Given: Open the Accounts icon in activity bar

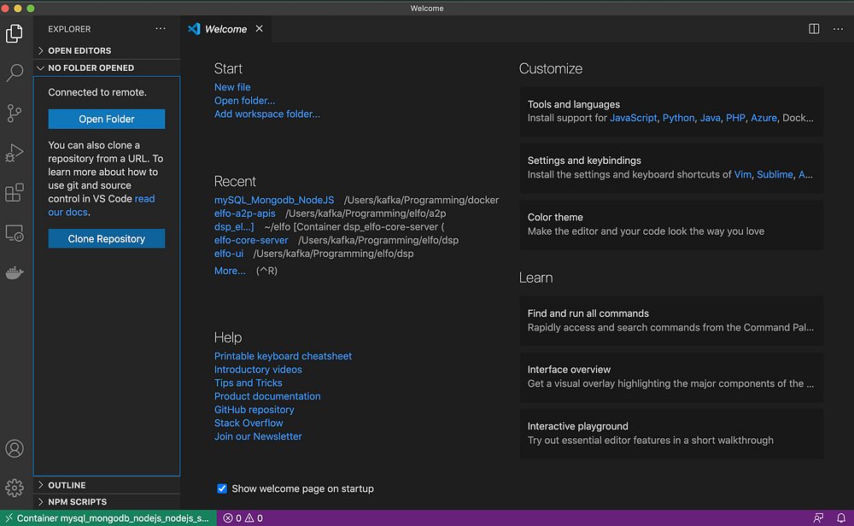Looking at the screenshot, I should (x=15, y=448).
